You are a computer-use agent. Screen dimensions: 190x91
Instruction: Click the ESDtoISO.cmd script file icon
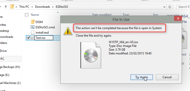(x=33, y=27)
